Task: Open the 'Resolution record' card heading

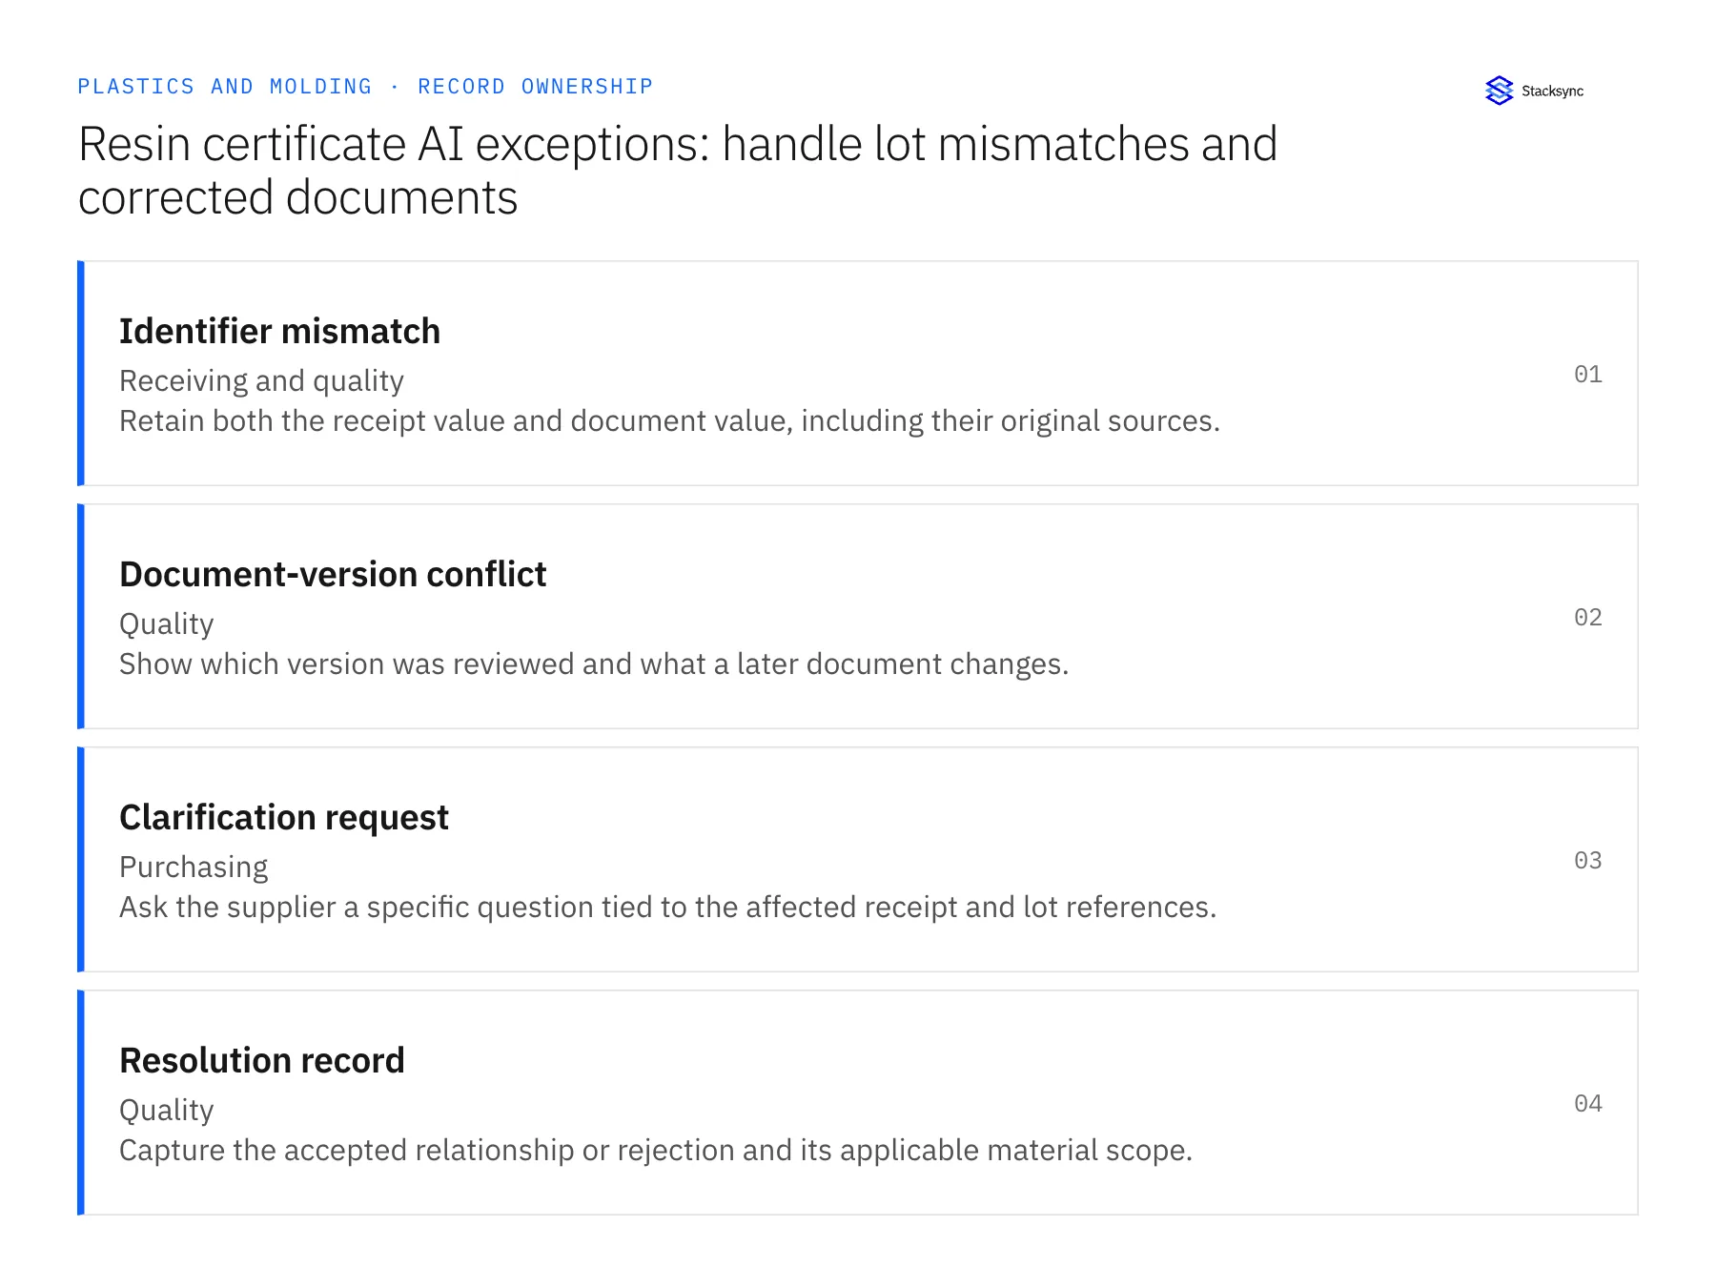Action: (x=262, y=1061)
